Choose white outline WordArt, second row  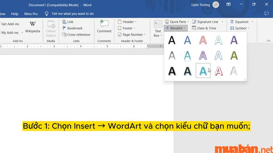[218, 56]
